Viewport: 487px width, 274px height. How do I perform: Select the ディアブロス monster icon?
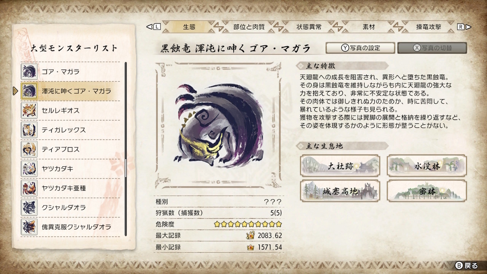(29, 149)
